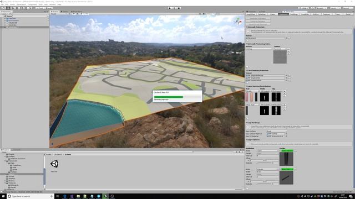Click the pink road color swatch

tap(247, 97)
